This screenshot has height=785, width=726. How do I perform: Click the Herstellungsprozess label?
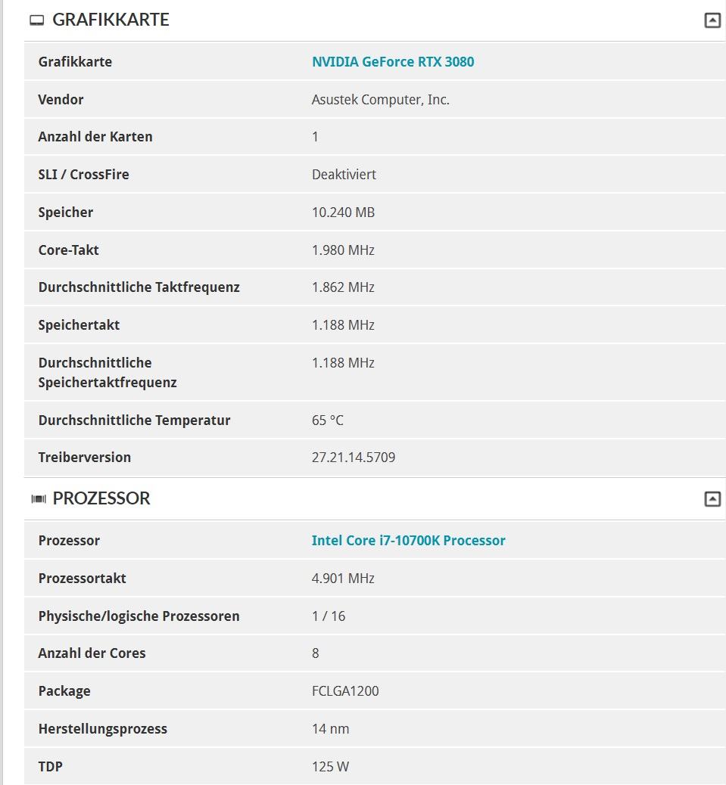click(x=103, y=728)
